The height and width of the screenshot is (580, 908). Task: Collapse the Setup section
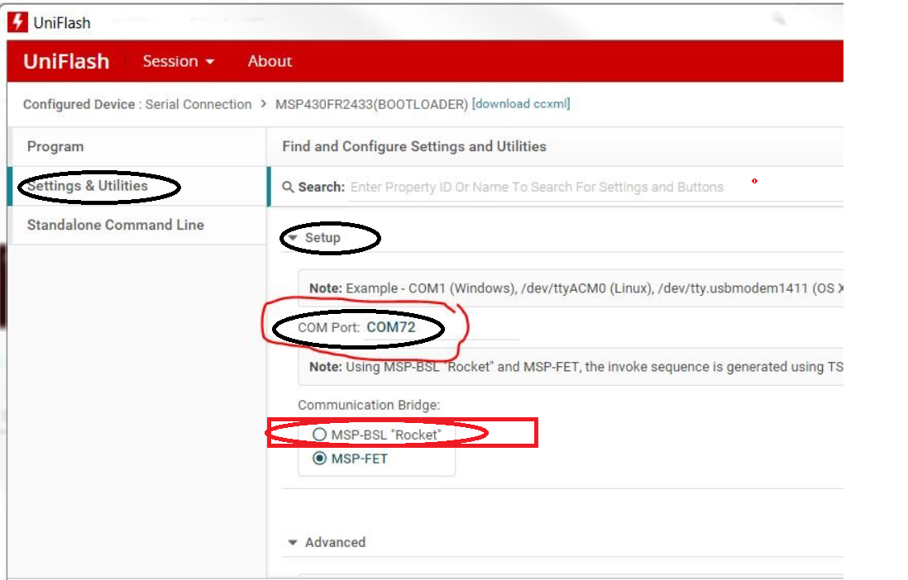pyautogui.click(x=293, y=238)
